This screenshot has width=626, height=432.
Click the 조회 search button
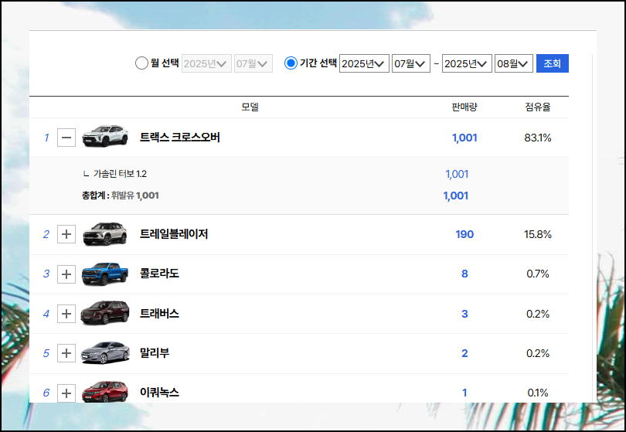click(552, 63)
